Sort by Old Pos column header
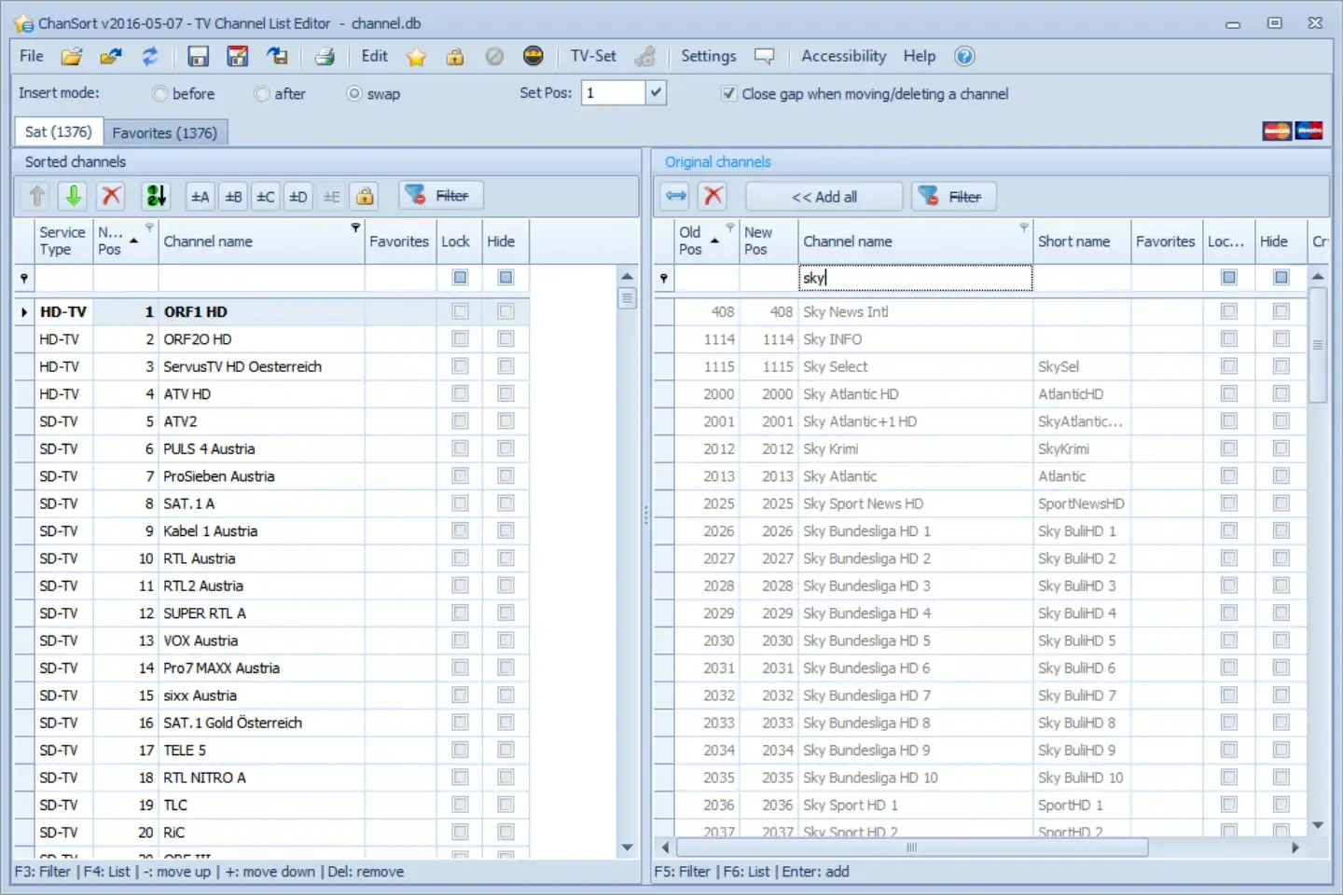 coord(706,241)
